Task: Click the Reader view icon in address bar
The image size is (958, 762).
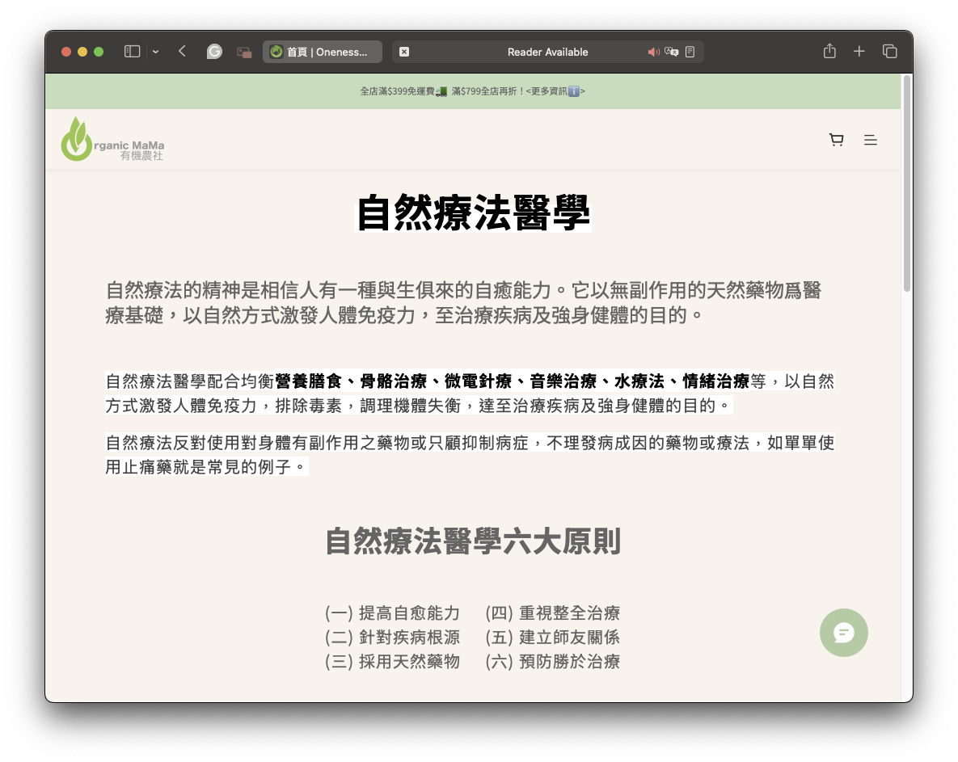Action: 689,51
